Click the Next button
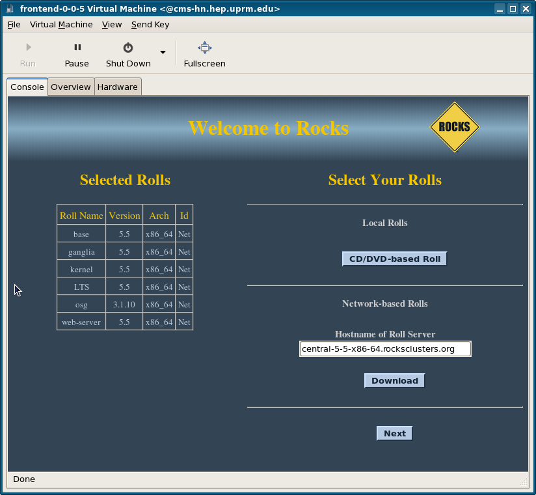 [394, 433]
